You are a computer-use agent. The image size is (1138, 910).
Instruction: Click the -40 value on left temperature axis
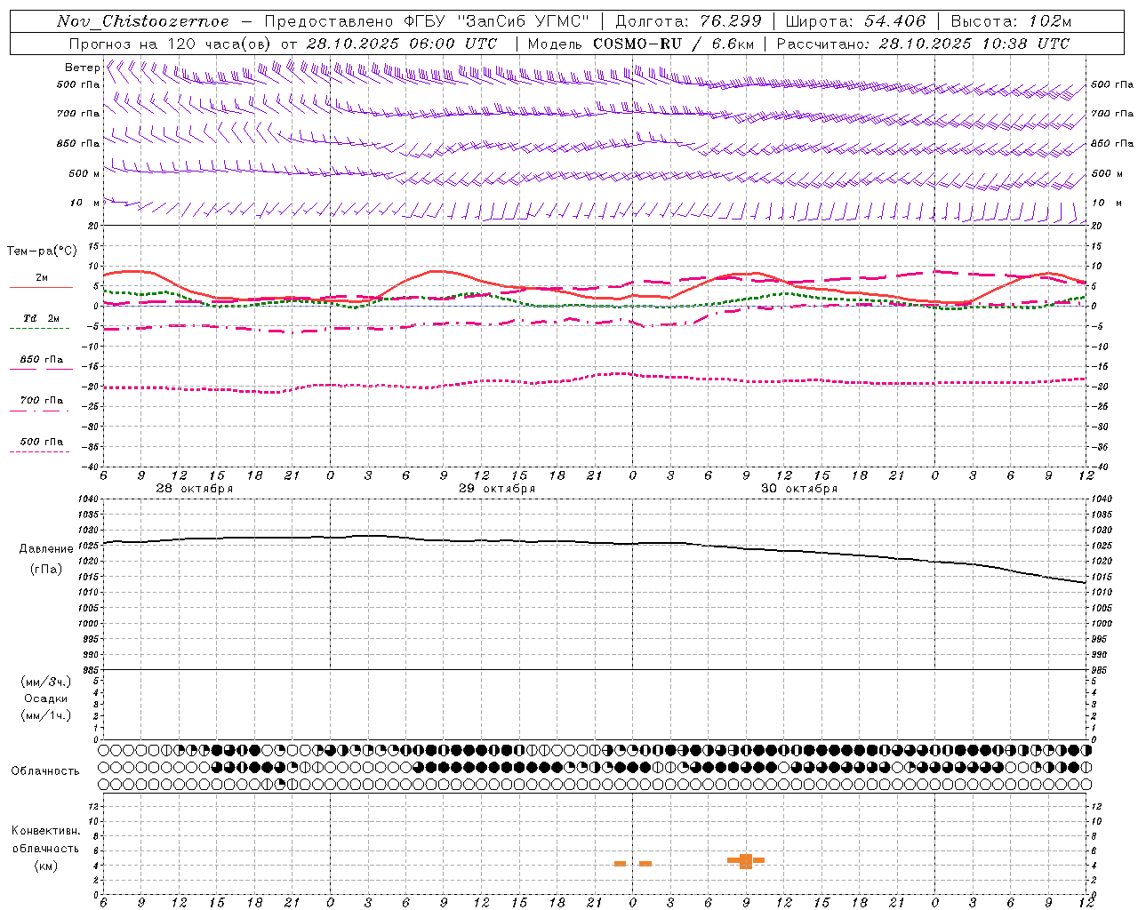(91, 467)
